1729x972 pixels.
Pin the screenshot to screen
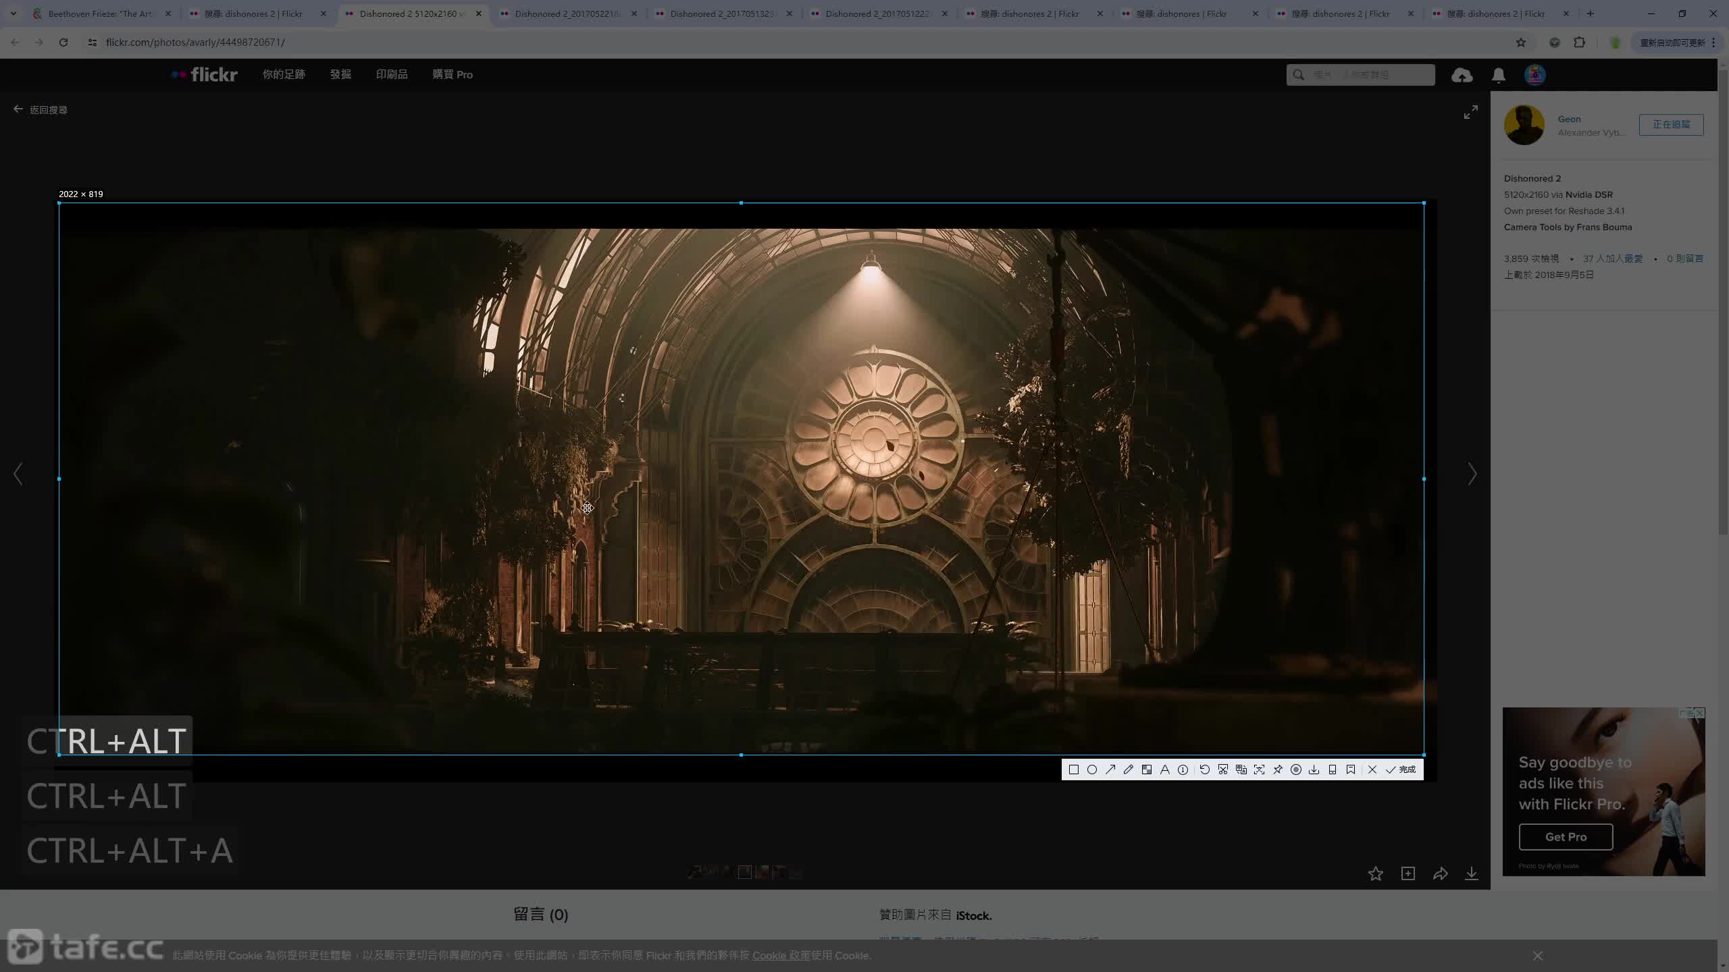point(1278,769)
